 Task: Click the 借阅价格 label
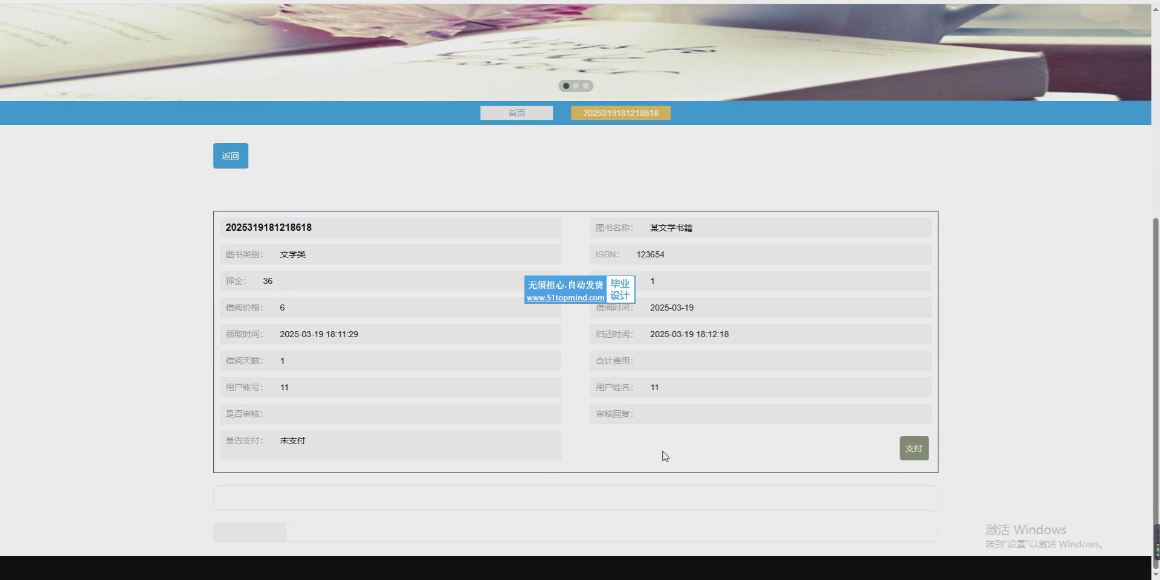(244, 308)
